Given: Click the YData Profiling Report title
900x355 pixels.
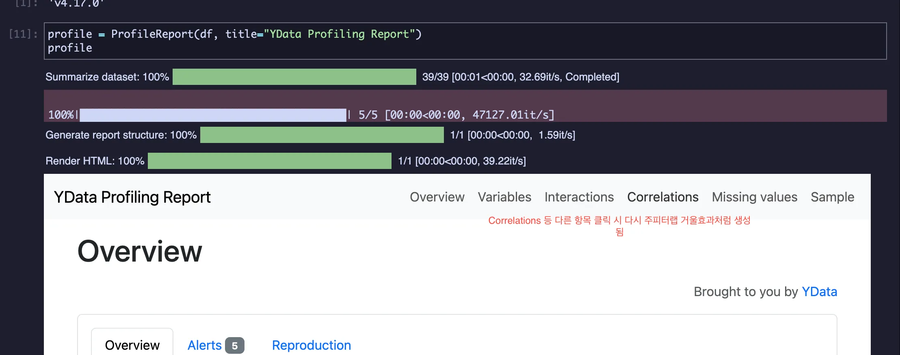Looking at the screenshot, I should click(132, 197).
